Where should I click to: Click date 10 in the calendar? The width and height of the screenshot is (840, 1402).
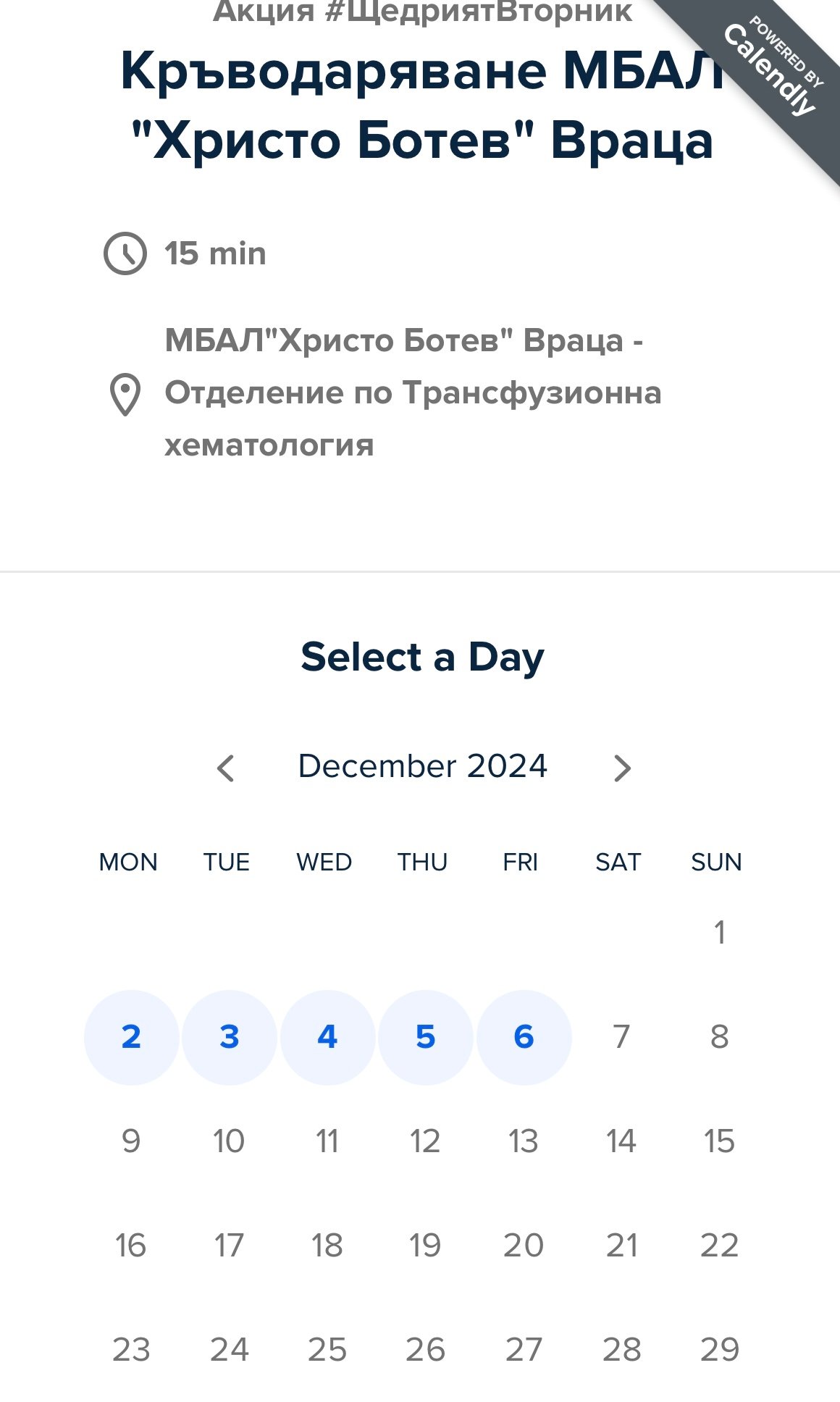229,1141
